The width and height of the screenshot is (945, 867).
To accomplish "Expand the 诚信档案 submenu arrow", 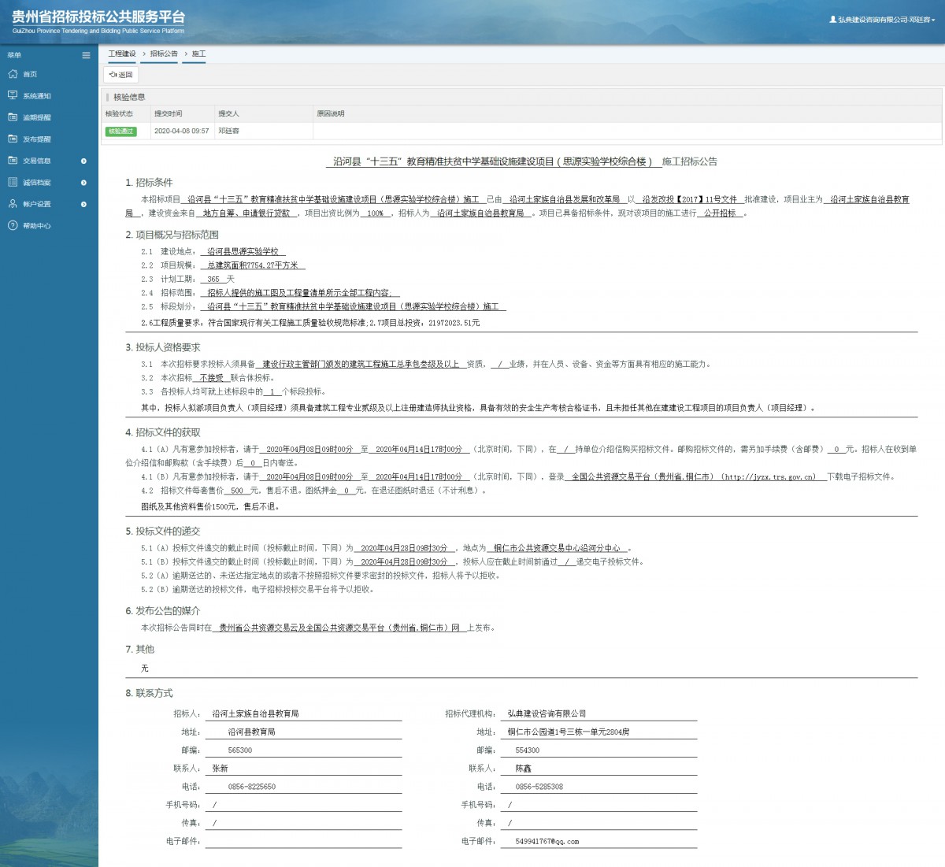I will coord(83,183).
